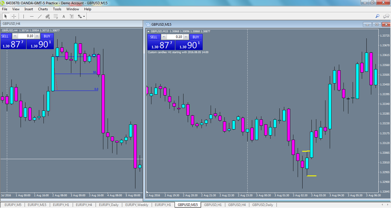The image size is (391, 208).
Task: Open the SELL order dropdown on GBPUSD,M15 panel
Action: coord(163,37)
